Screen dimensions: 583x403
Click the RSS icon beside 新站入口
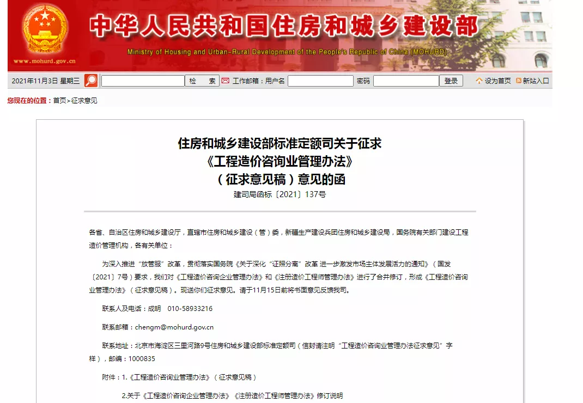518,81
